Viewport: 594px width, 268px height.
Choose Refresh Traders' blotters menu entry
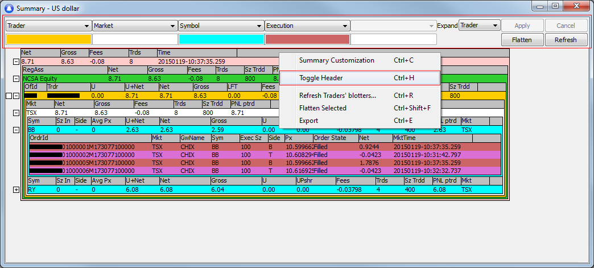[337, 96]
